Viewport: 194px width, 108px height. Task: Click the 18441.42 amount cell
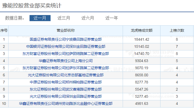[x=142, y=39]
